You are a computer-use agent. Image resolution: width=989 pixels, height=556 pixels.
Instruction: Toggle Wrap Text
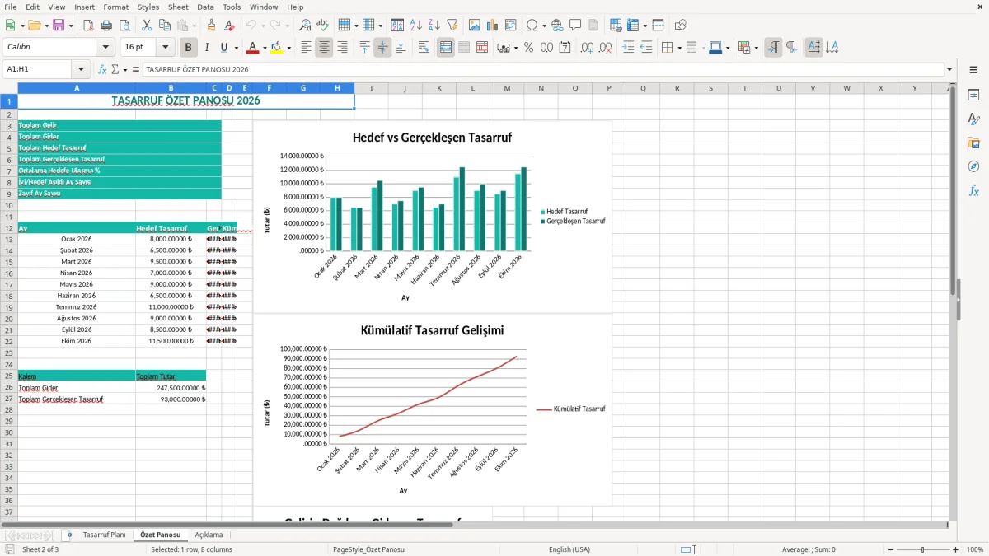[424, 48]
